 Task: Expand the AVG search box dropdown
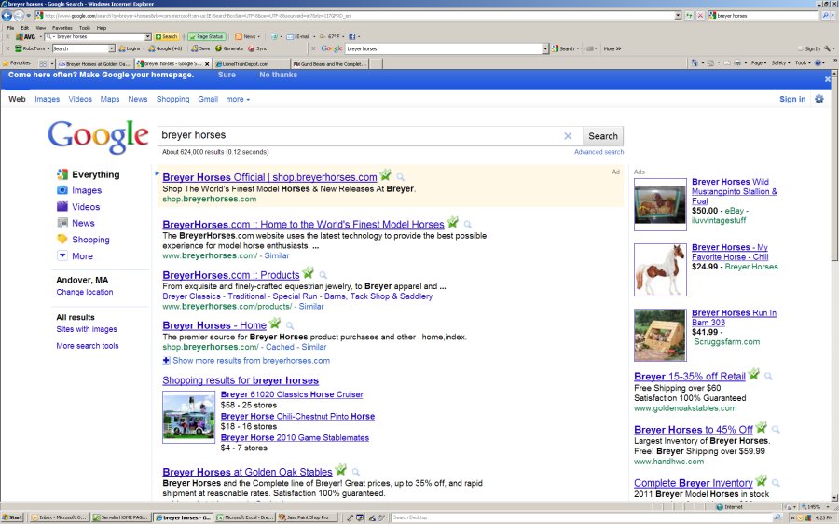148,36
